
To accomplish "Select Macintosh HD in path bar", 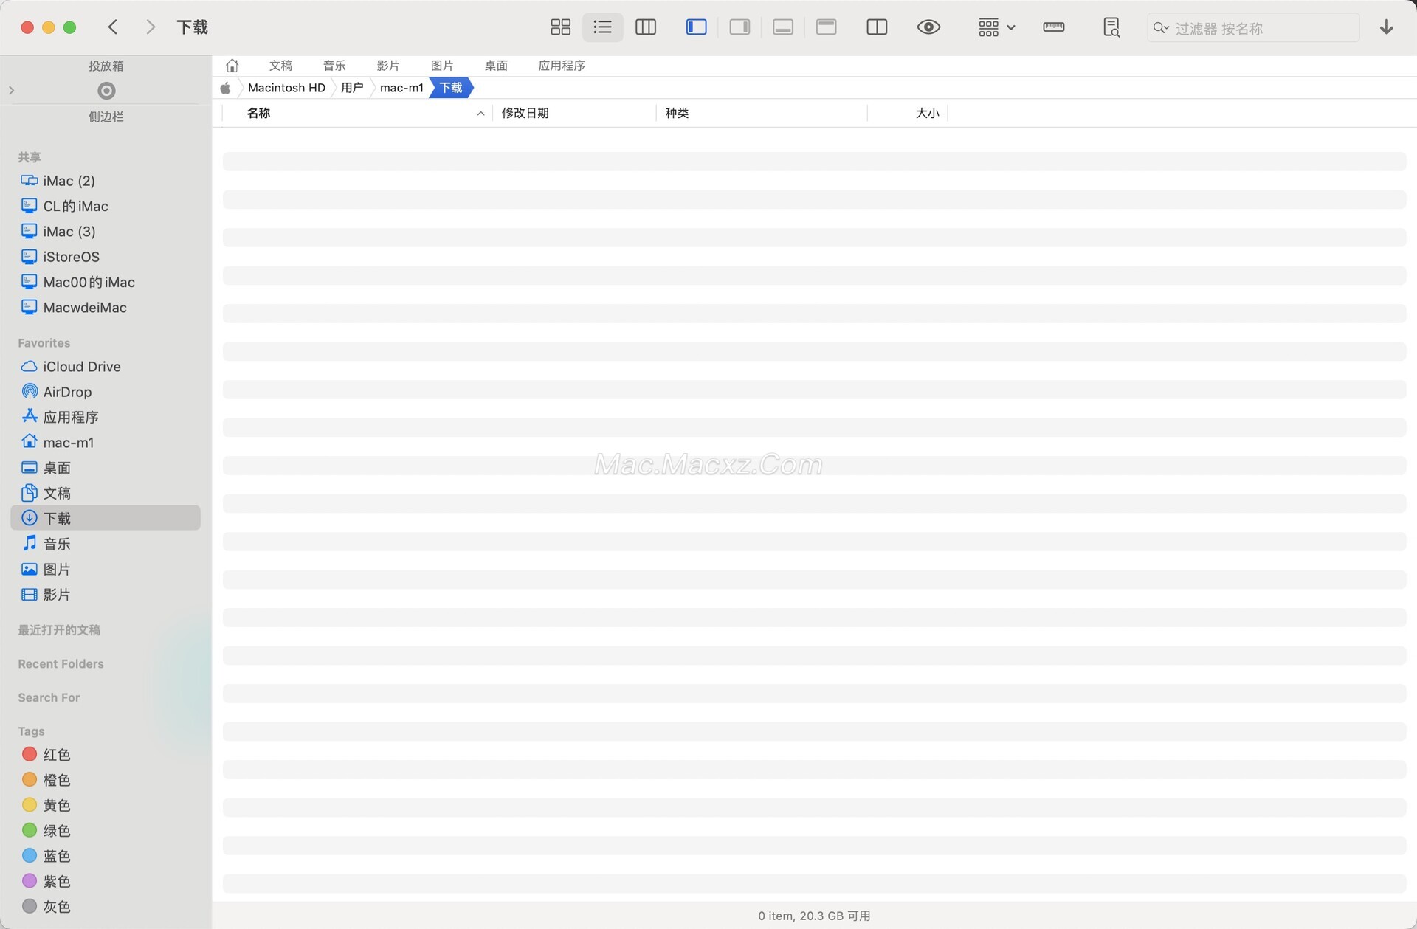I will (286, 88).
